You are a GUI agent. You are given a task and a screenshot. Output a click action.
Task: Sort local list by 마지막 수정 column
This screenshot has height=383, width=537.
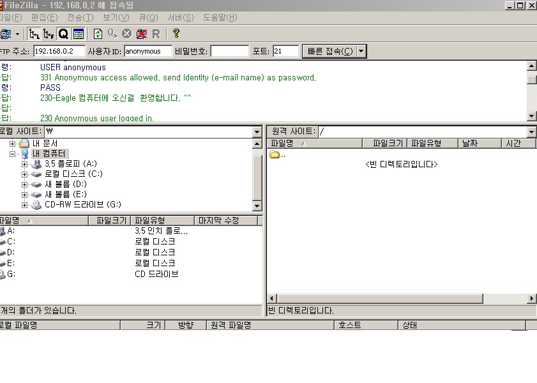click(x=226, y=220)
